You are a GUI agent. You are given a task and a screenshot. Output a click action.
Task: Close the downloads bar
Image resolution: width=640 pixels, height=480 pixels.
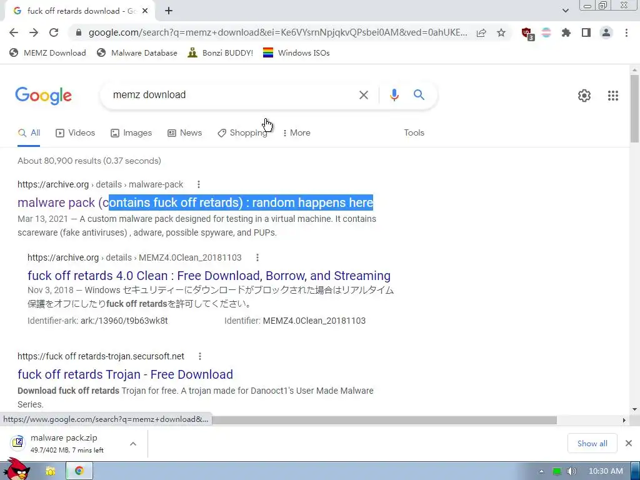pyautogui.click(x=629, y=443)
